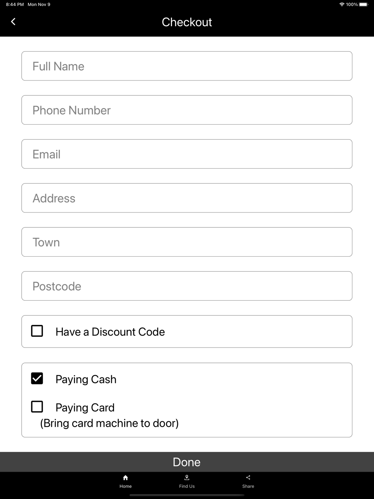Select the Email input field
This screenshot has height=499, width=374.
pyautogui.click(x=187, y=154)
